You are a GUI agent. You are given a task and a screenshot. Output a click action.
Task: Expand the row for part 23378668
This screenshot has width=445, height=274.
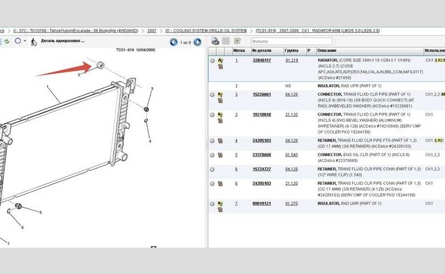(212, 155)
